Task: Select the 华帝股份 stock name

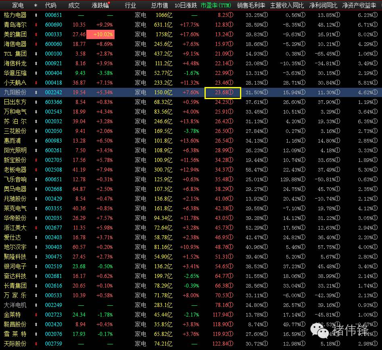Action: click(x=15, y=218)
